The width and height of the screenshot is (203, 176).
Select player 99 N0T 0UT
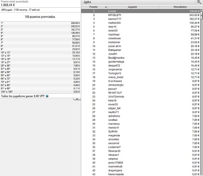(x=115, y=93)
